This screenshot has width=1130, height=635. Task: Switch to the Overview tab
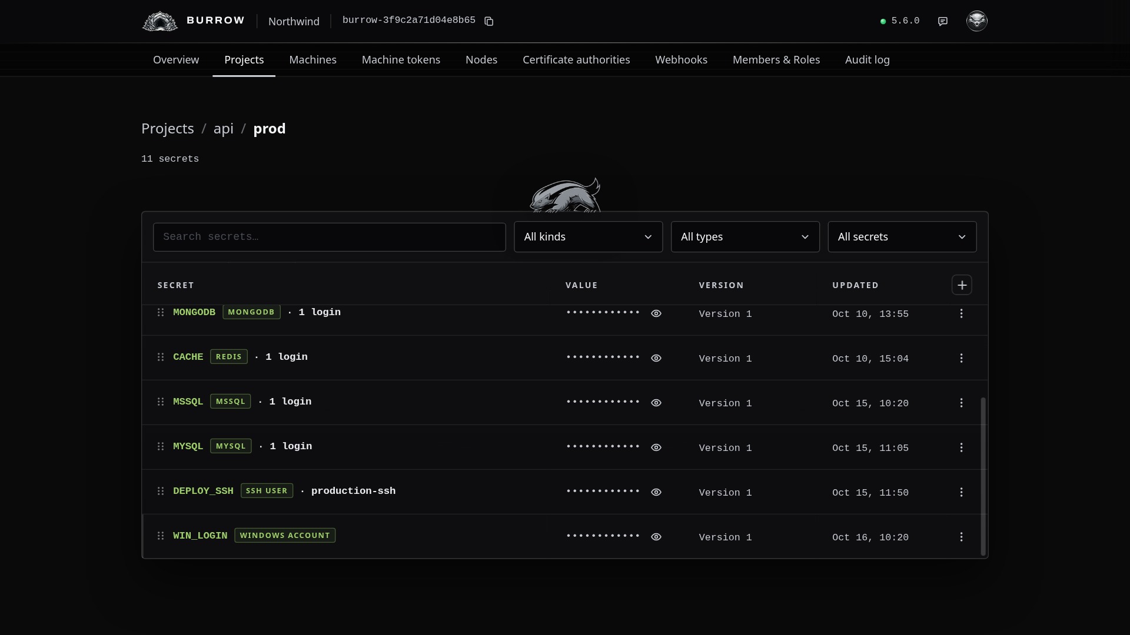click(176, 60)
